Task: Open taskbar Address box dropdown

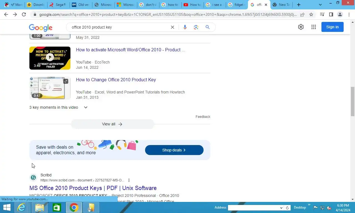Action: click(x=281, y=208)
